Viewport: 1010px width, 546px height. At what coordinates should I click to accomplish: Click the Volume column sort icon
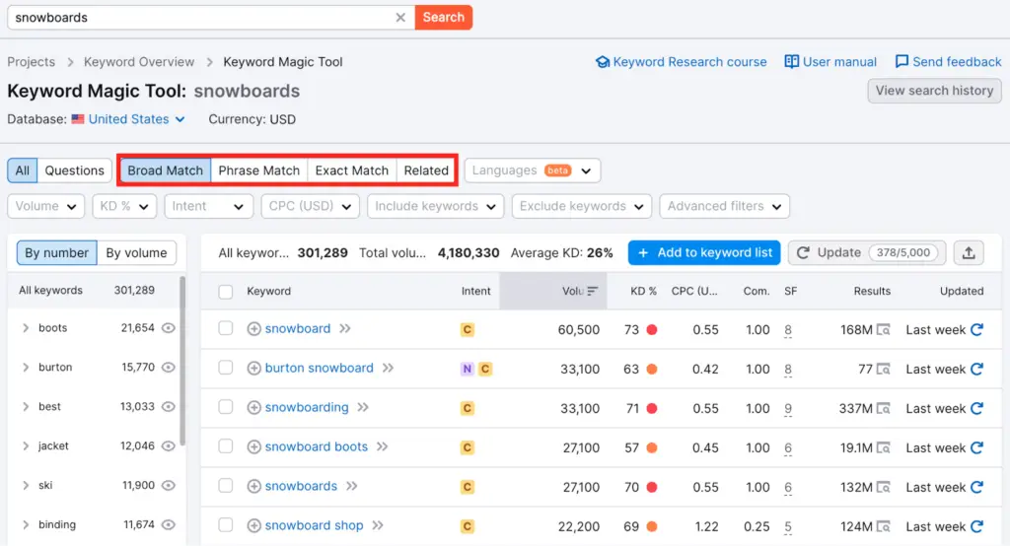coord(592,292)
